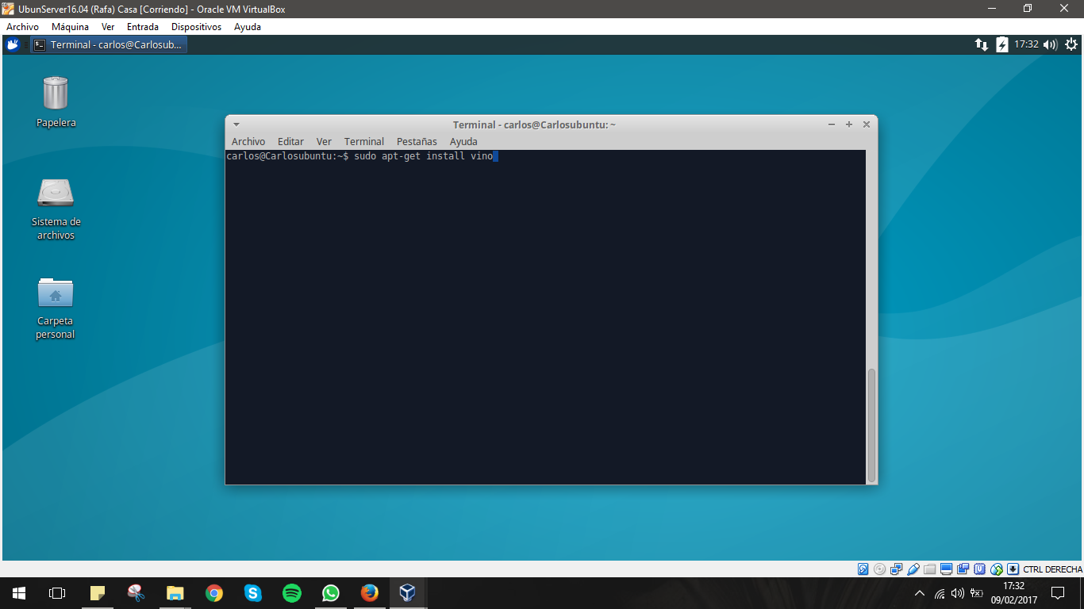Image resolution: width=1084 pixels, height=609 pixels.
Task: Open the shared folders icon in VirtualBox status bar
Action: pyautogui.click(x=929, y=569)
